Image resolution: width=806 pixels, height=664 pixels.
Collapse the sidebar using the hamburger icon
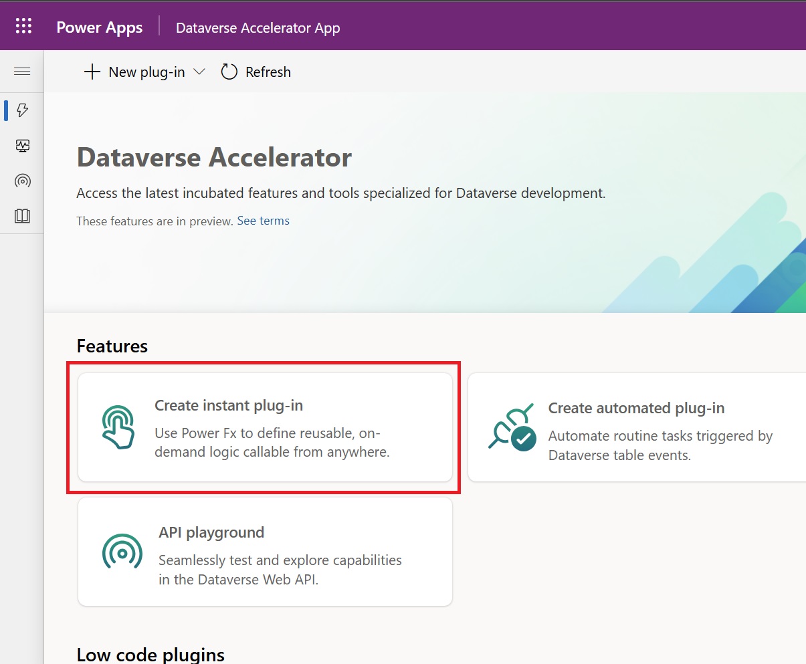pyautogui.click(x=22, y=71)
